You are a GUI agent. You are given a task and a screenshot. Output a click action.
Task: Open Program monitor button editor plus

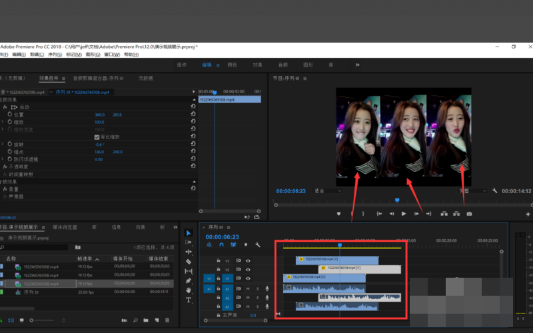(x=528, y=214)
